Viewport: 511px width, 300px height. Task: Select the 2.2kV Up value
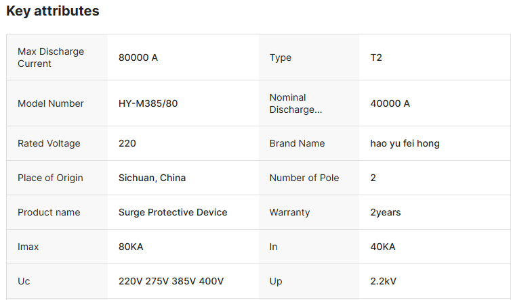tap(384, 281)
